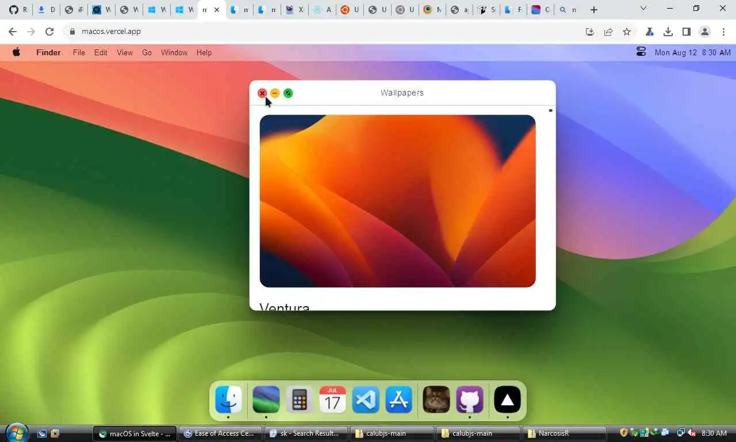The width and height of the screenshot is (736, 442).
Task: Click the share page icon in address bar
Action: tap(608, 32)
